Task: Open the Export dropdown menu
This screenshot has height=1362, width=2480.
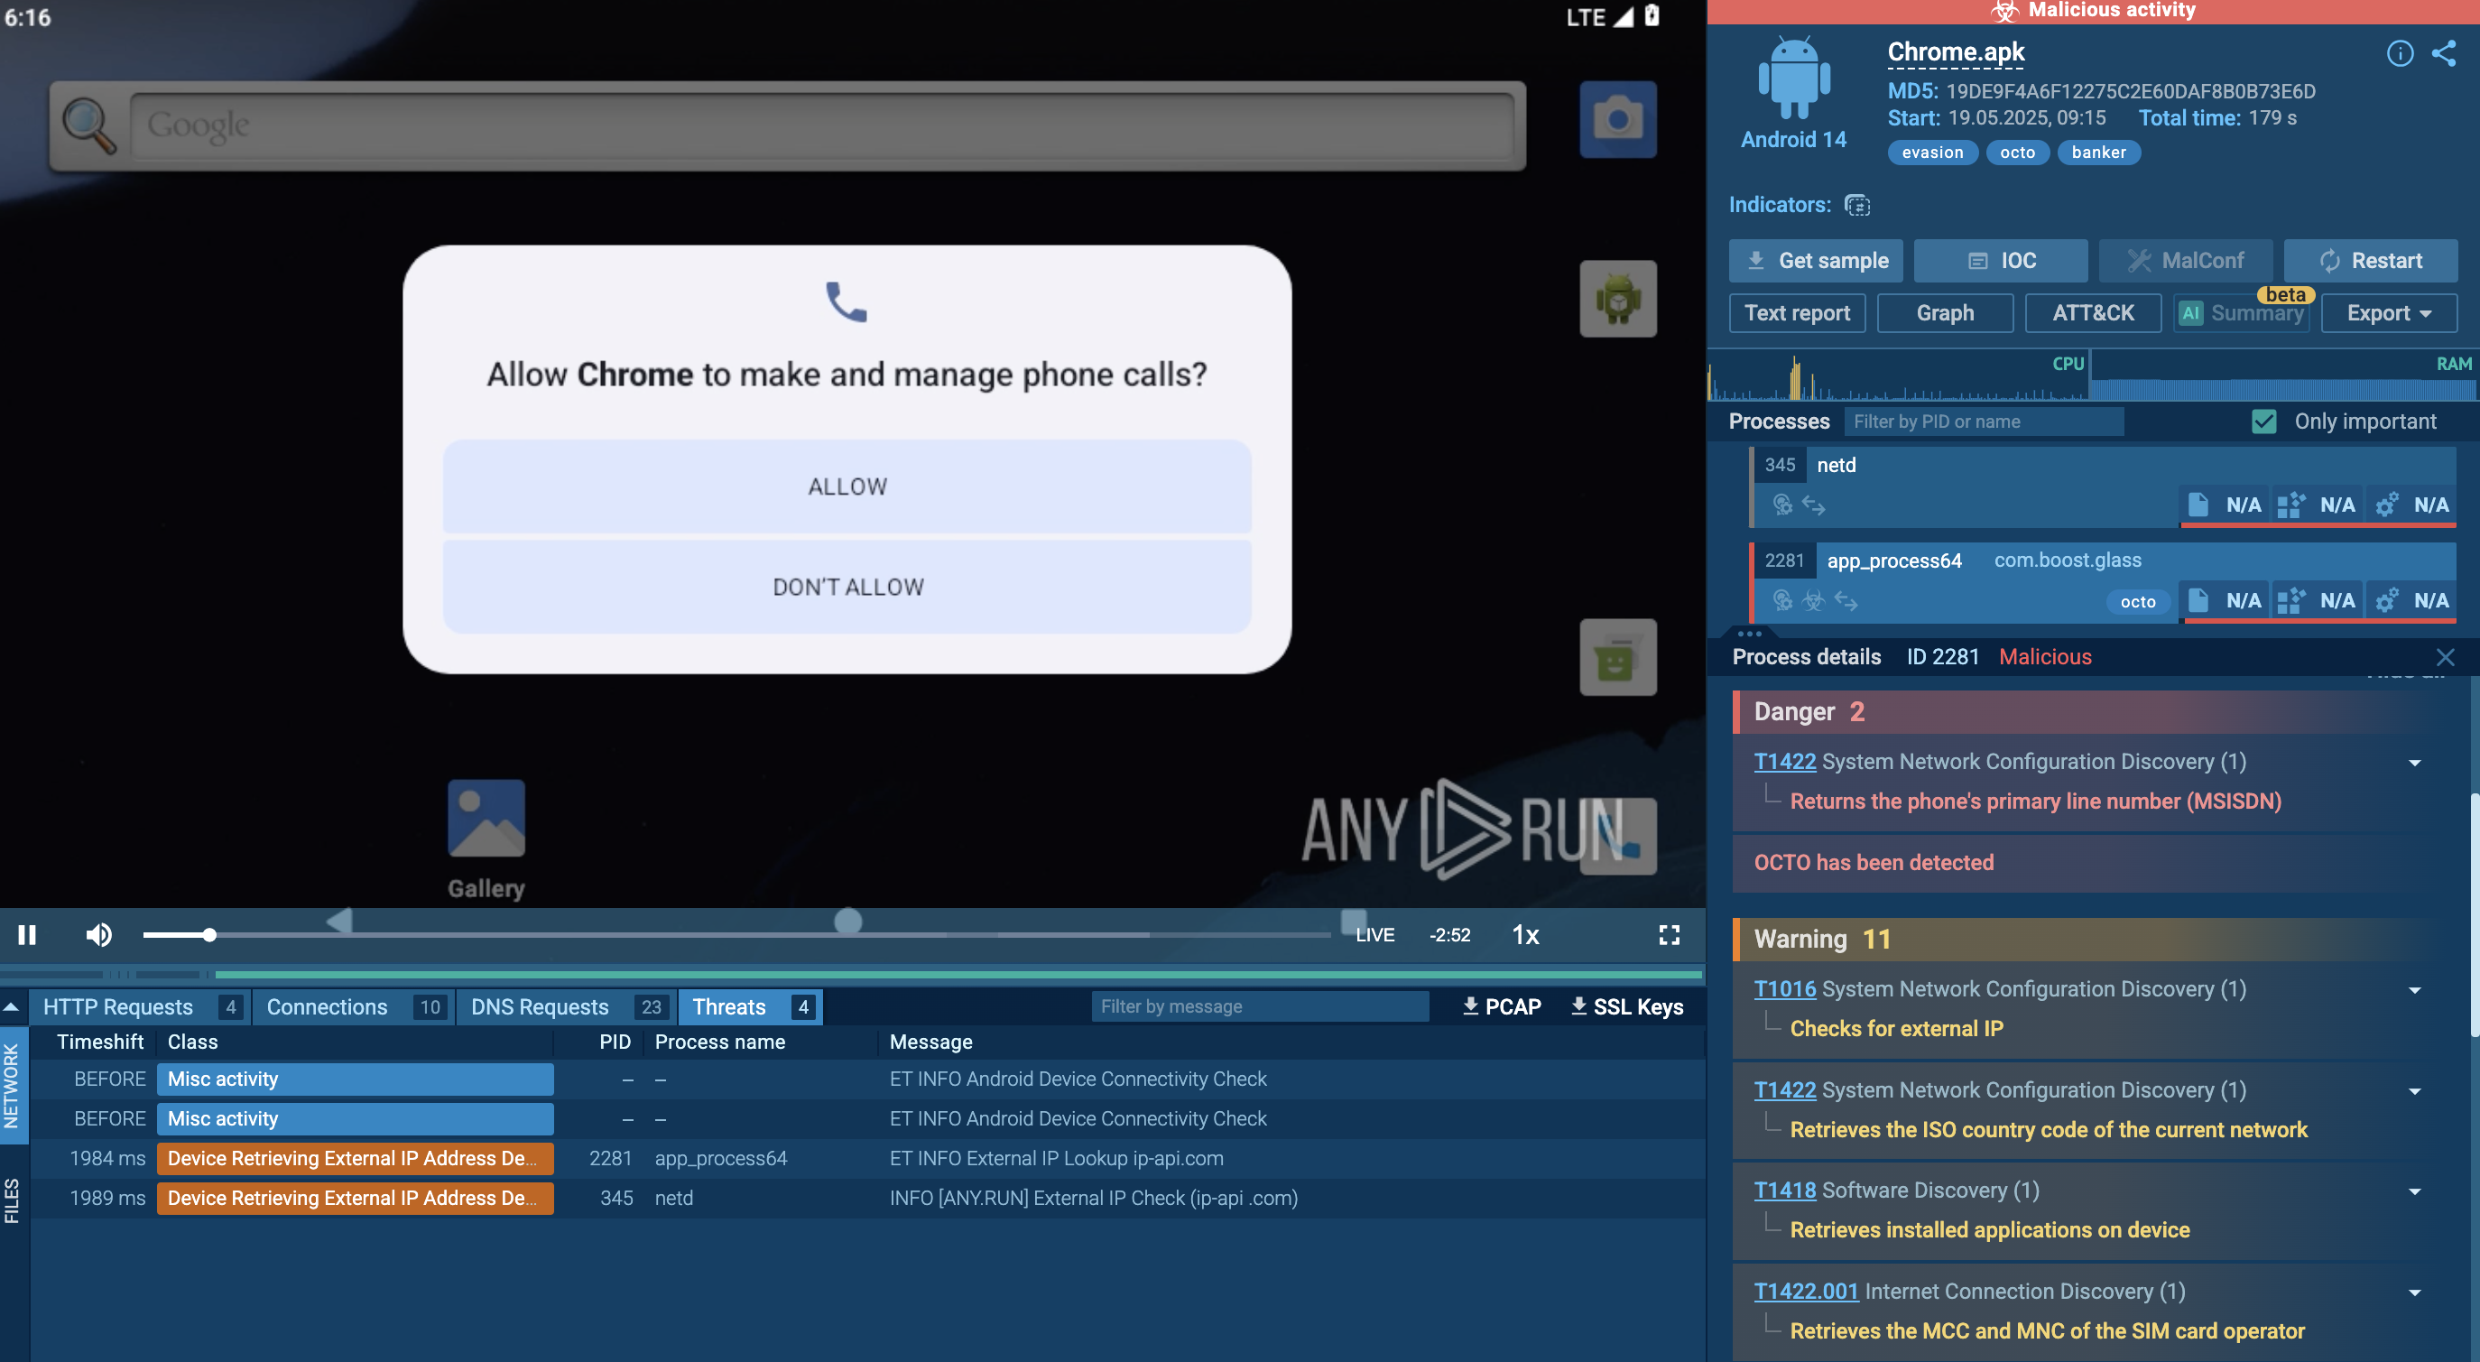Action: coord(2389,313)
